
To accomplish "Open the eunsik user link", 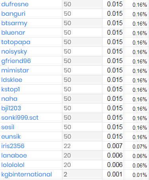I will point(11,137).
